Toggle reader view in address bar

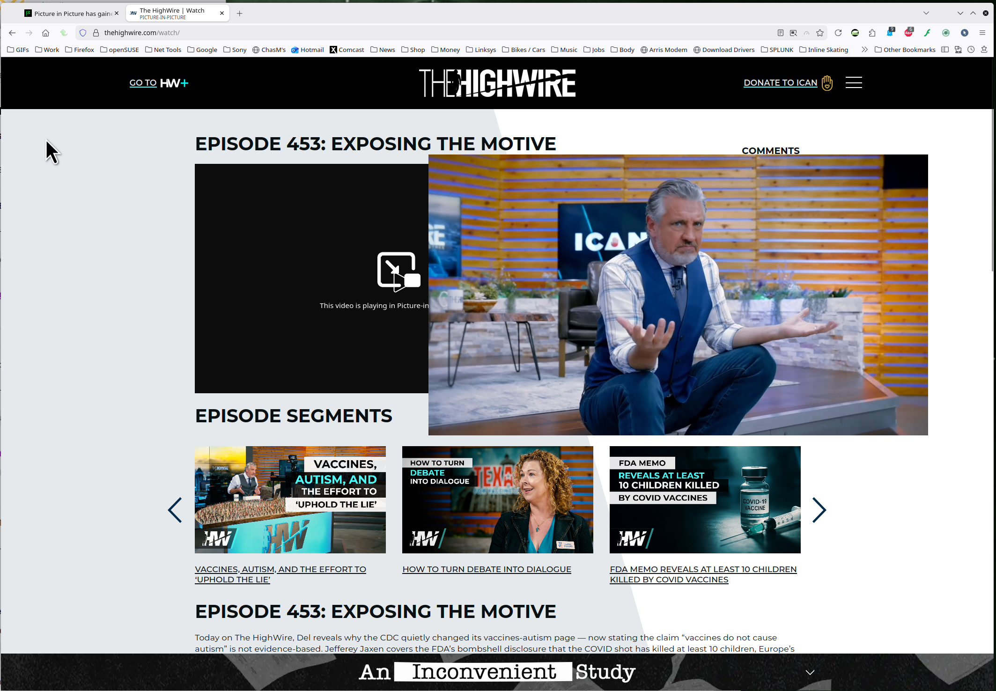click(780, 33)
